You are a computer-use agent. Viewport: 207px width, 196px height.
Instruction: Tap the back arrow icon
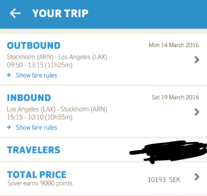(x=15, y=13)
